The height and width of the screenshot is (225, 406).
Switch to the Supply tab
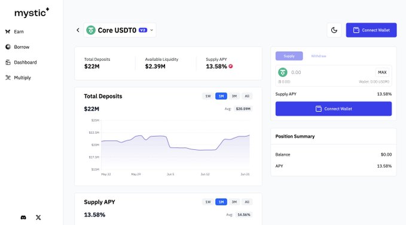pos(289,56)
